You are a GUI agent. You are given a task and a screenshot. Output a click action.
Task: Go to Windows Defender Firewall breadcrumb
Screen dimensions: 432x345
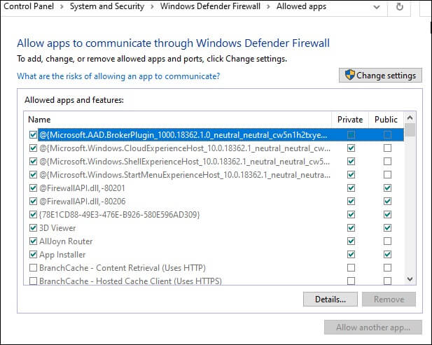[x=210, y=6]
